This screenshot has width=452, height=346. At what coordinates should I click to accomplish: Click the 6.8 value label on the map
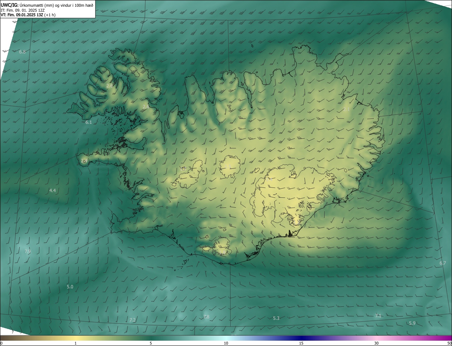pyautogui.click(x=22, y=52)
